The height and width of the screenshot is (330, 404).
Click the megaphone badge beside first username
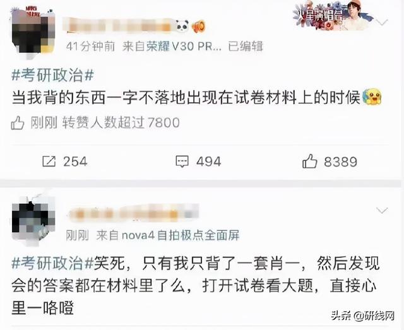click(x=198, y=26)
